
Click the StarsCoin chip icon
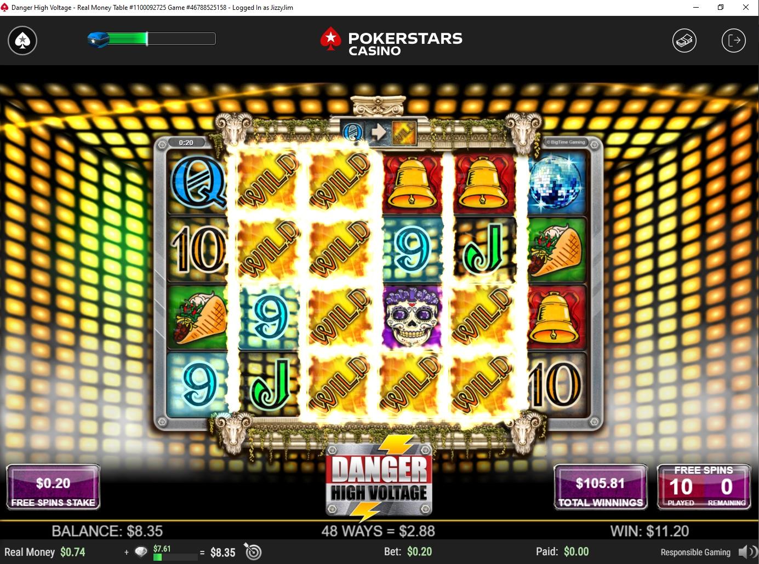pos(141,552)
